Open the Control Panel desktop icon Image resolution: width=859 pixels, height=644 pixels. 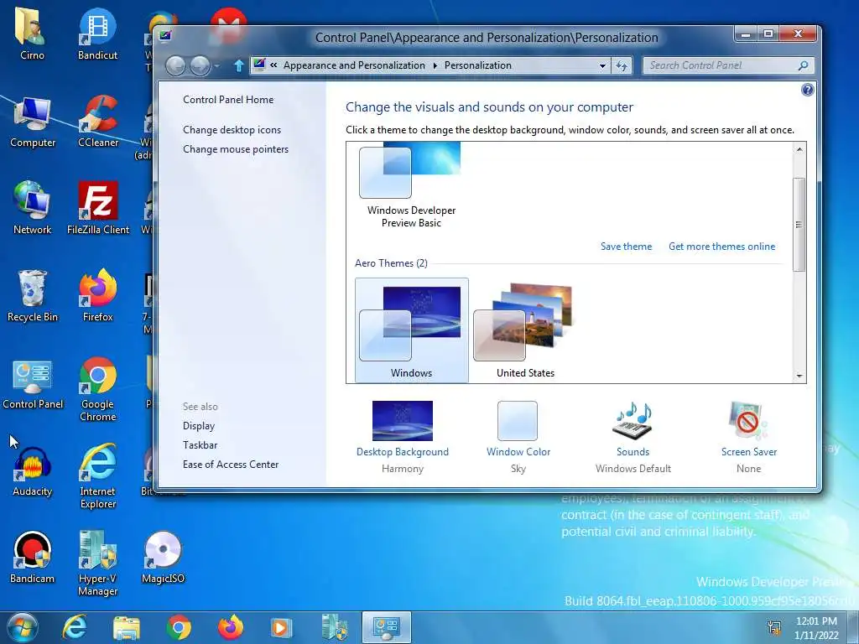point(33,383)
